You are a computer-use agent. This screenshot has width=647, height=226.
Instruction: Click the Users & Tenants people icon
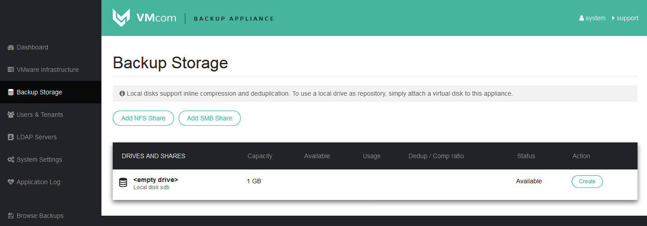coord(11,115)
